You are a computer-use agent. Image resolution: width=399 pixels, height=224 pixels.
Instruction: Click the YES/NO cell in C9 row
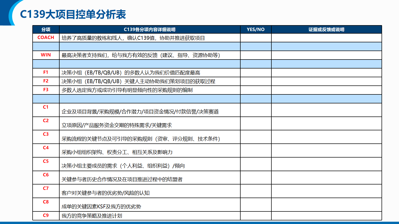[x=256, y=216]
